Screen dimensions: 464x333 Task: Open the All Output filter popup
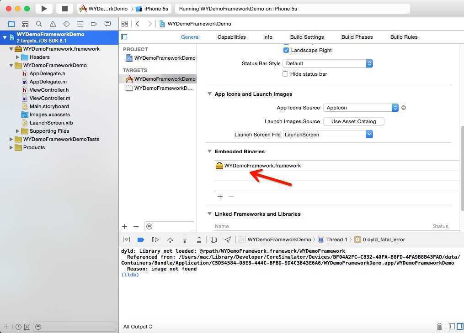point(138,327)
